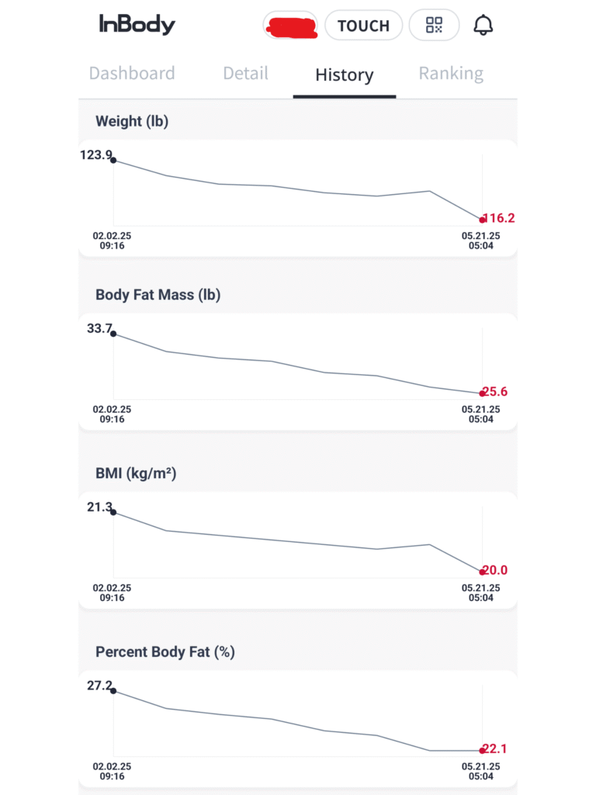
Task: Tap the red 22.1 point on Percent Body Fat chart
Action: [x=483, y=751]
